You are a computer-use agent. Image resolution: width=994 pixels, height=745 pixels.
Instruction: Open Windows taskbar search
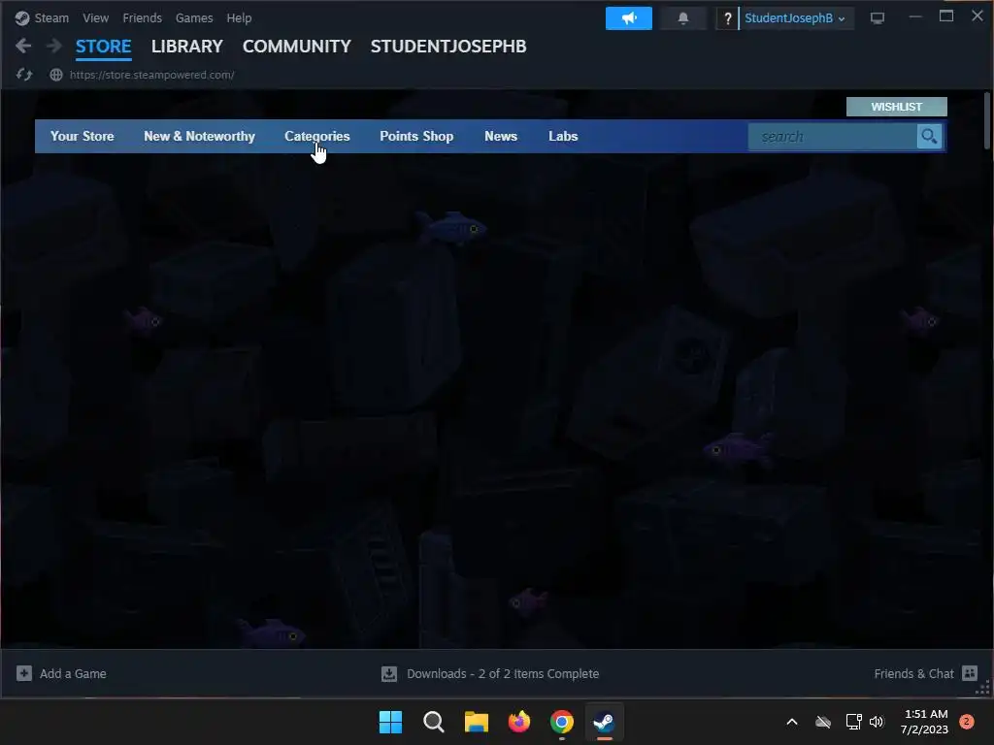(x=434, y=722)
